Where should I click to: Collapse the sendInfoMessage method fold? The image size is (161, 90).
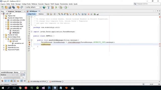31,40
